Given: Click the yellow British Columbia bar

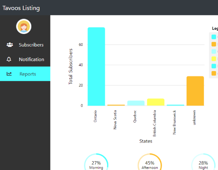Looking at the screenshot, I should pos(156,102).
